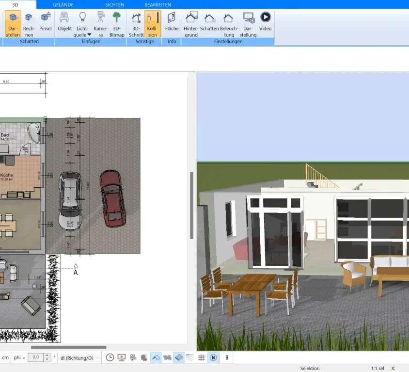Switch to the 3D ribbon tab

(x=15, y=5)
